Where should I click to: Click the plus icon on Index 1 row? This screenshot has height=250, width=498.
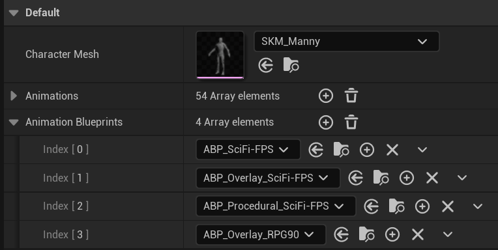tap(407, 178)
